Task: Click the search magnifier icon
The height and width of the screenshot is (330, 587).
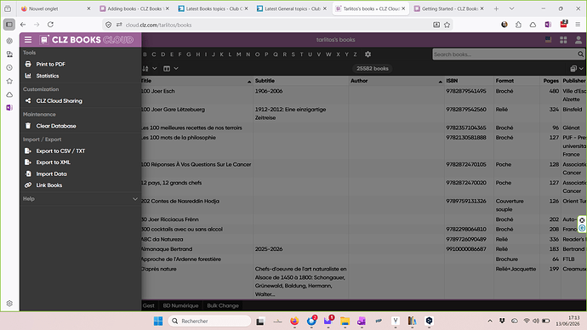Action: [x=580, y=54]
